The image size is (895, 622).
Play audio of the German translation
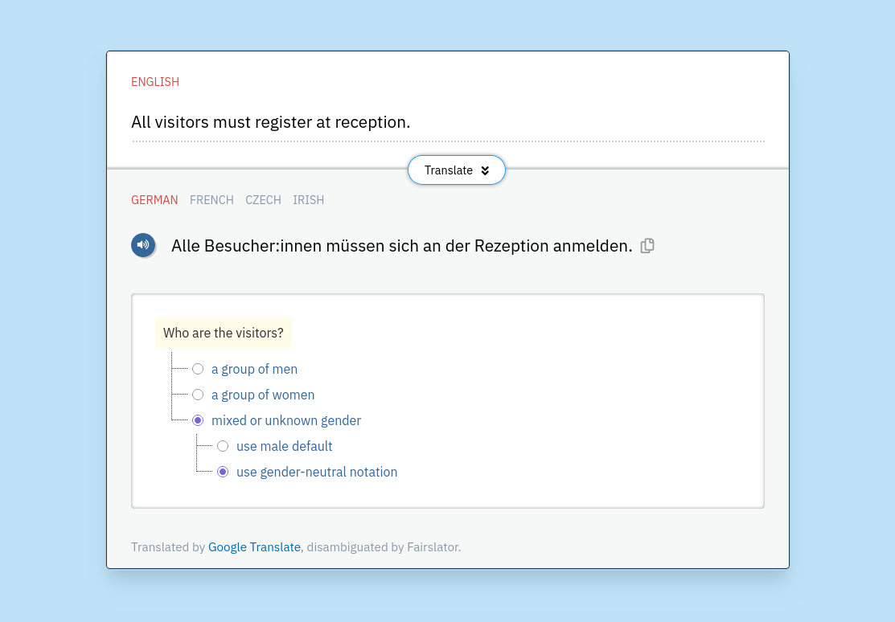pos(143,245)
